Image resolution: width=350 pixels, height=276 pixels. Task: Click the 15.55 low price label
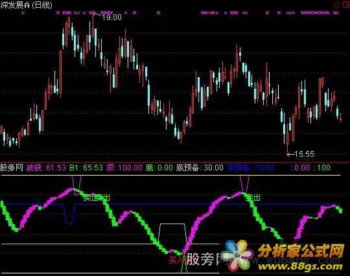(304, 154)
